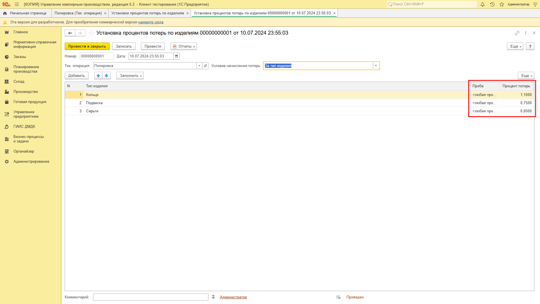Follow нажмите сюда link

click(x=151, y=22)
